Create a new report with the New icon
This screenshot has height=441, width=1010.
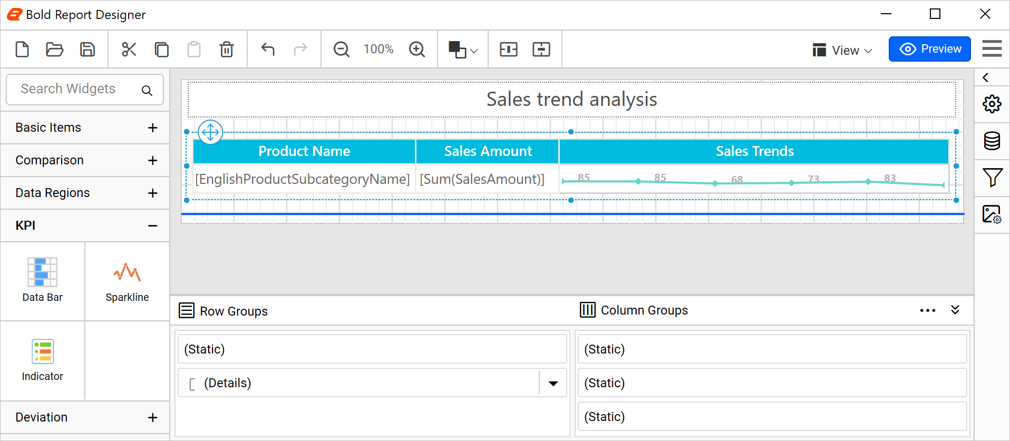coord(22,50)
